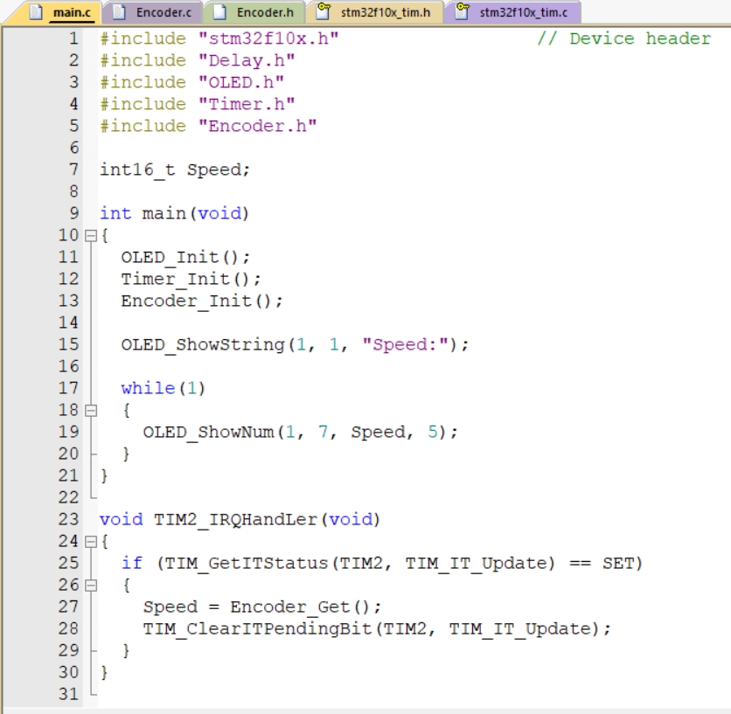Collapse the TIM2_IRQHandLer block at line 24
This screenshot has height=714, width=731.
[91, 542]
